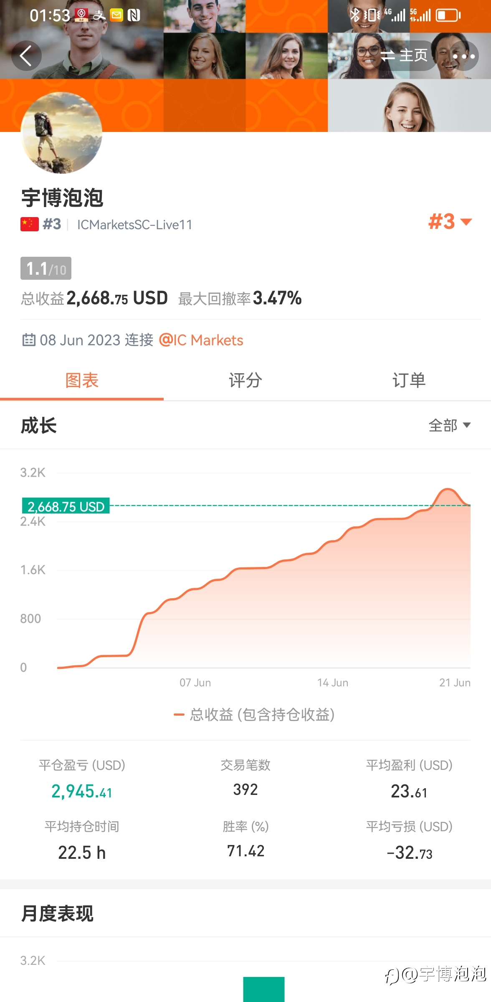Open the 订单 tab
The image size is (491, 1002).
click(x=409, y=381)
